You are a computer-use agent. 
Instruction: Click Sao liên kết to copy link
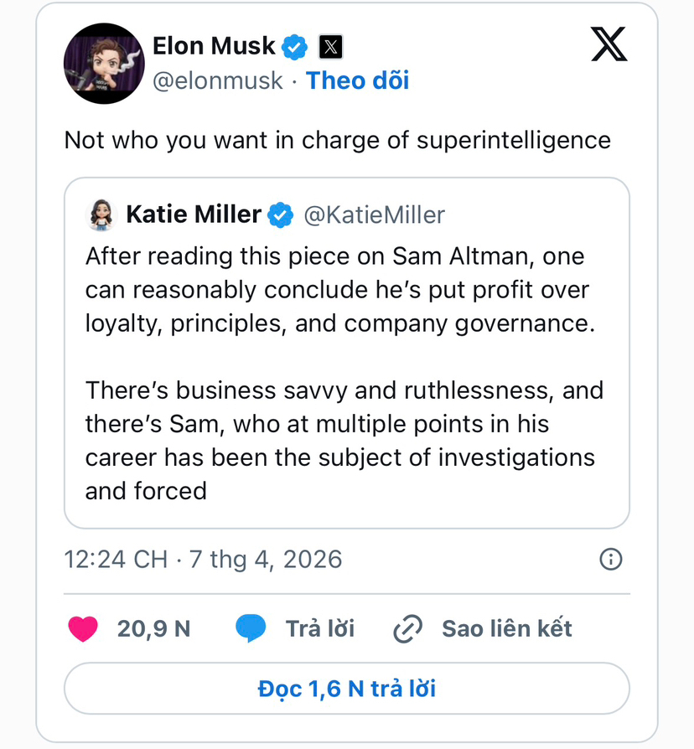[x=506, y=628]
